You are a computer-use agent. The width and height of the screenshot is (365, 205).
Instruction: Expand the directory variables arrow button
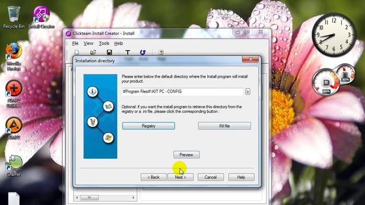pos(248,92)
